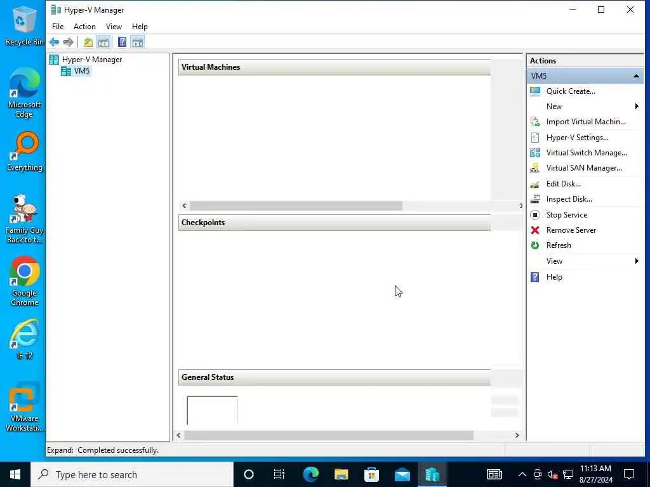The image size is (650, 487).
Task: Open the View menu in menu bar
Action: tap(114, 27)
